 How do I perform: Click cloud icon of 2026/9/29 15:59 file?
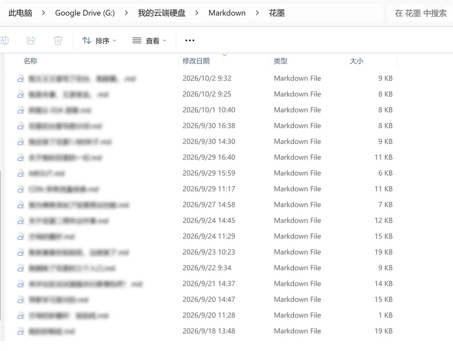[20, 173]
